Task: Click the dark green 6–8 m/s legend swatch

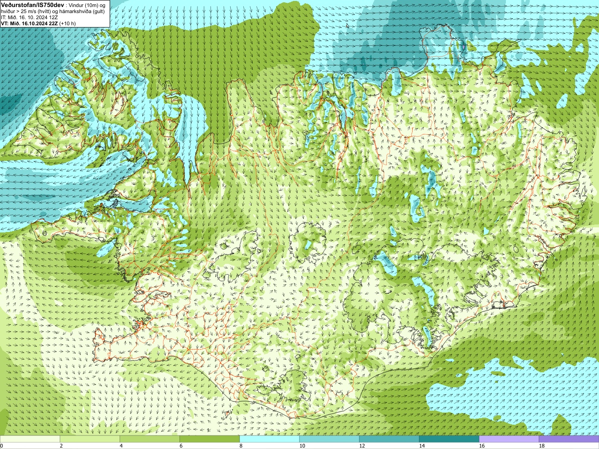Action: (210, 439)
